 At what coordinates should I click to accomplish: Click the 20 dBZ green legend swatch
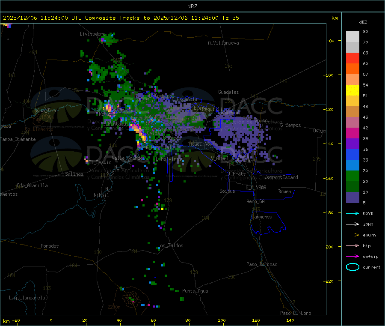tap(352, 176)
